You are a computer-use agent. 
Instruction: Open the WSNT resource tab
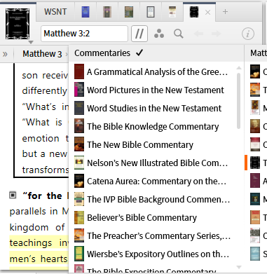[x=55, y=12]
